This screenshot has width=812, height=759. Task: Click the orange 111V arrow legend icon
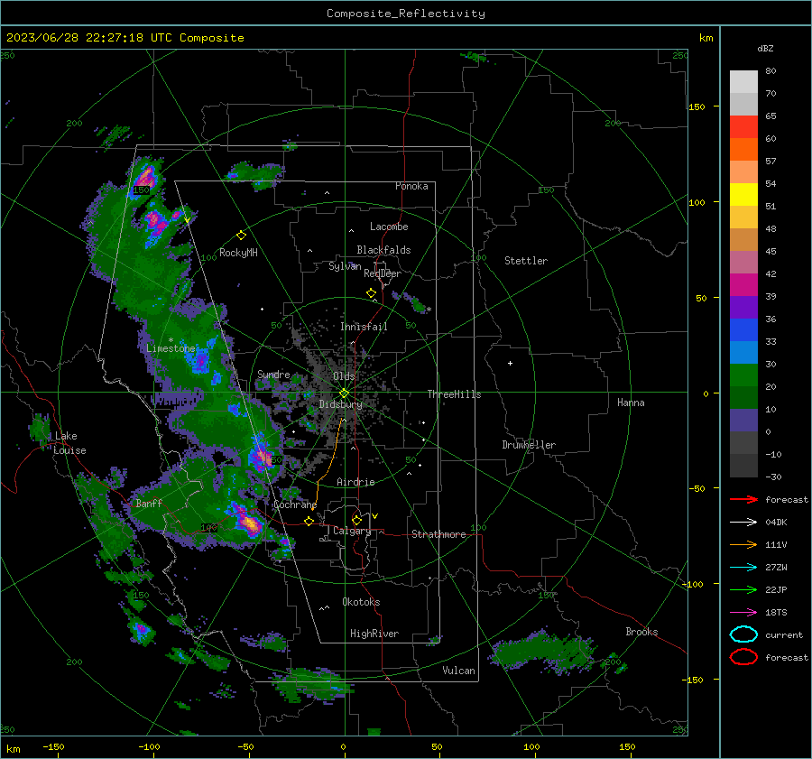tap(743, 544)
